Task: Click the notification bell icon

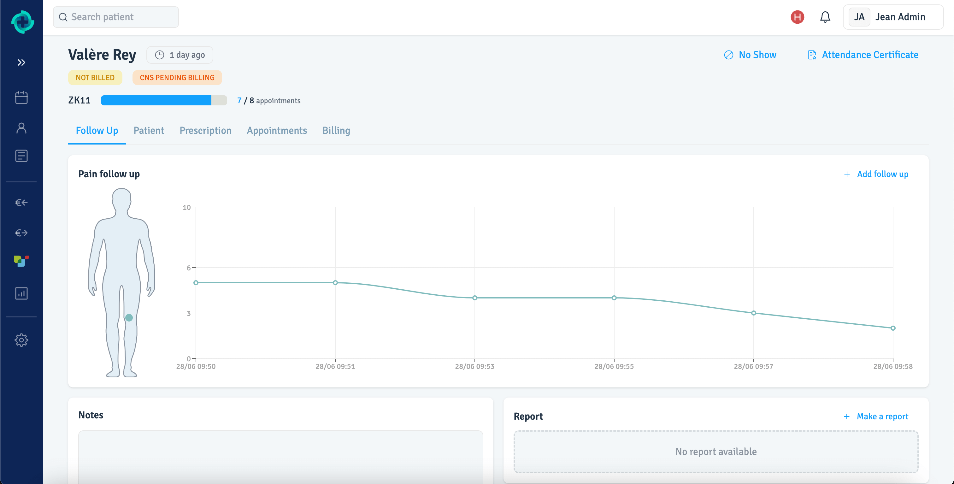Action: [825, 17]
